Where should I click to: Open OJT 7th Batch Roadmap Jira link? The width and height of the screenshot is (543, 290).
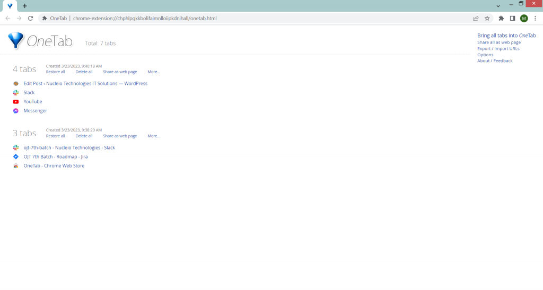pyautogui.click(x=55, y=156)
